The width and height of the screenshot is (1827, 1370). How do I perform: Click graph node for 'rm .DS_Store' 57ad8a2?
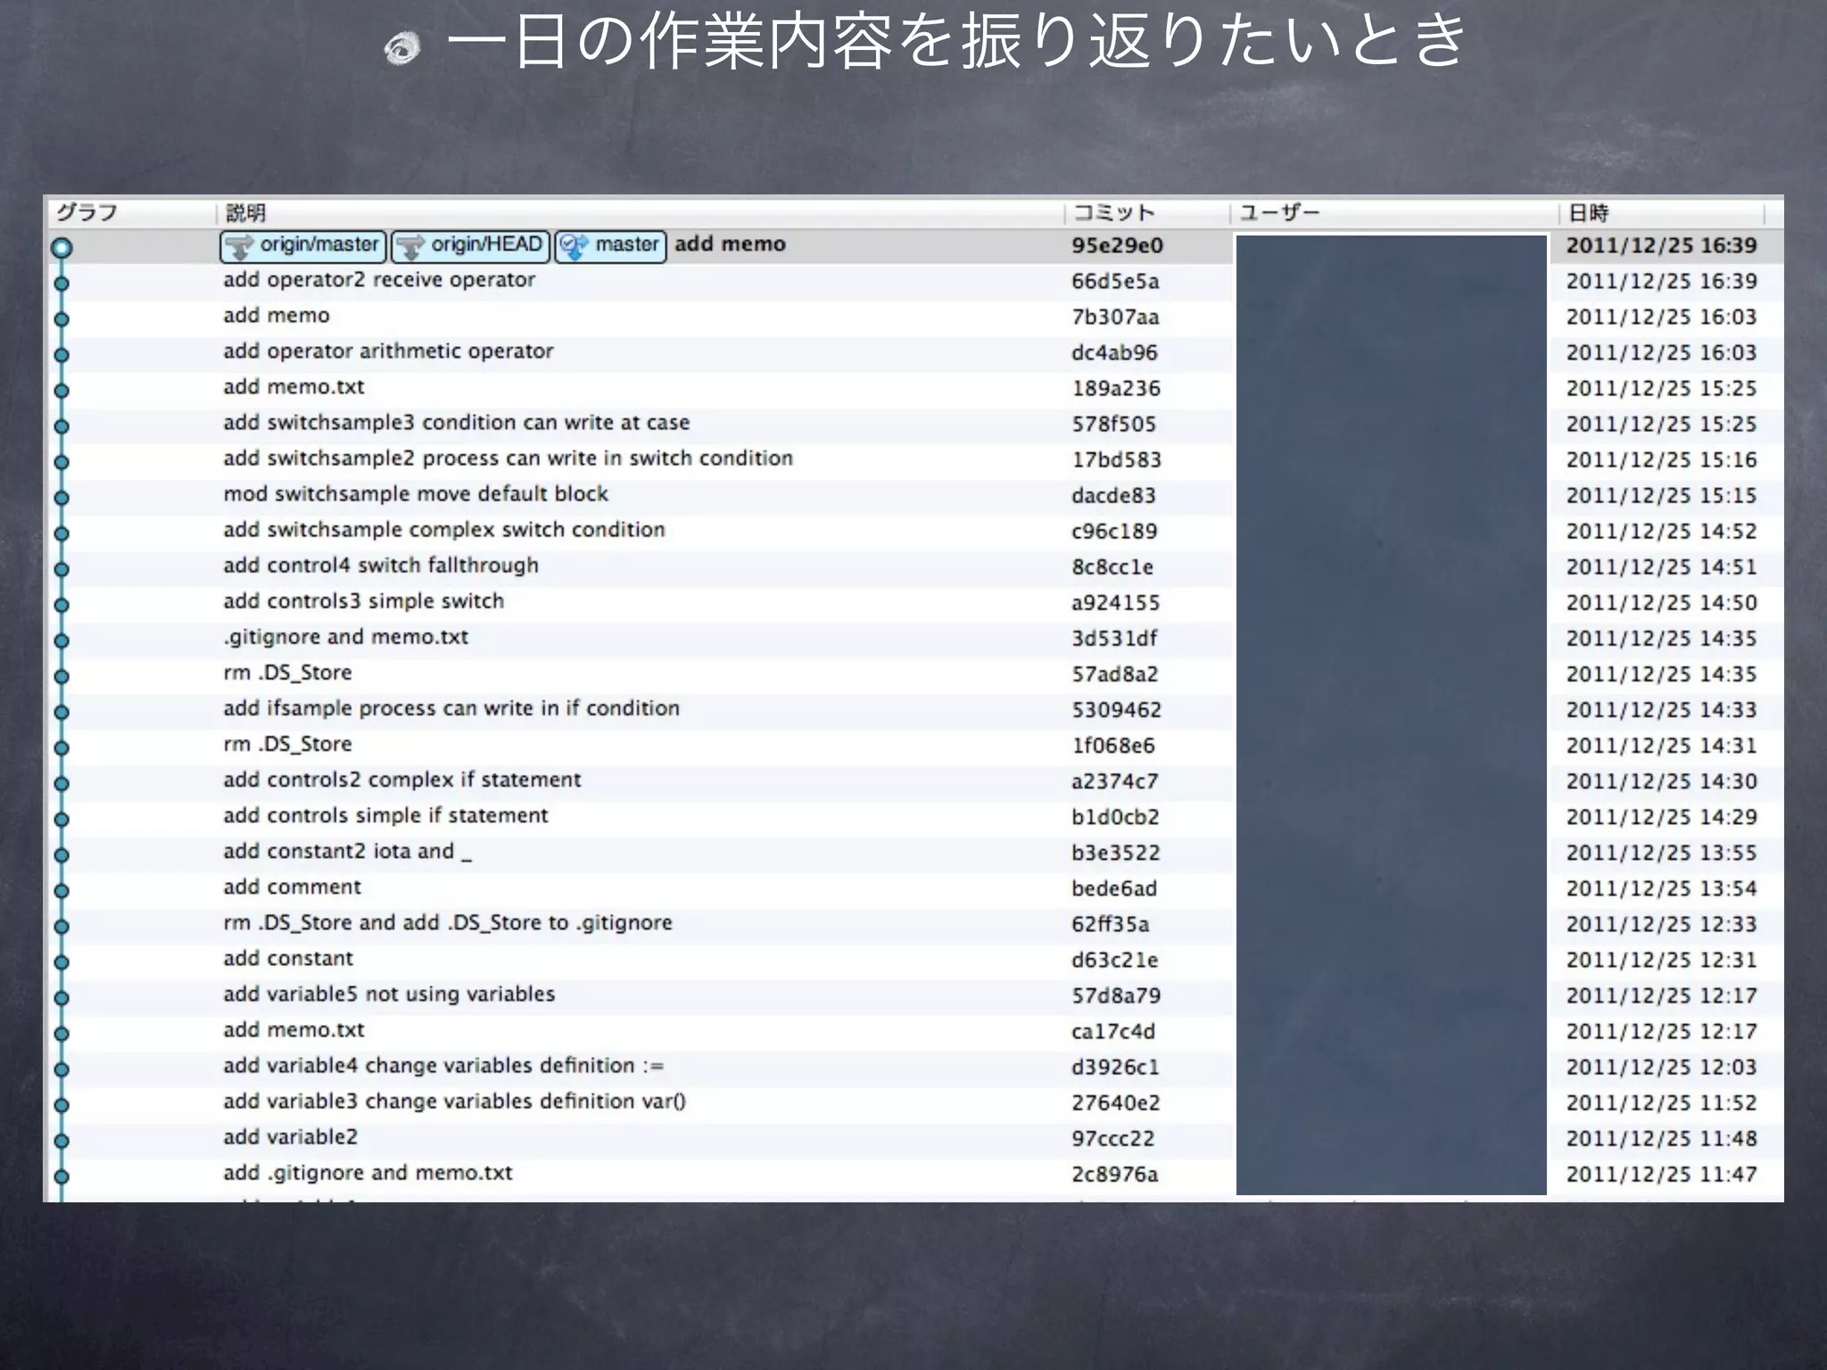pyautogui.click(x=62, y=676)
